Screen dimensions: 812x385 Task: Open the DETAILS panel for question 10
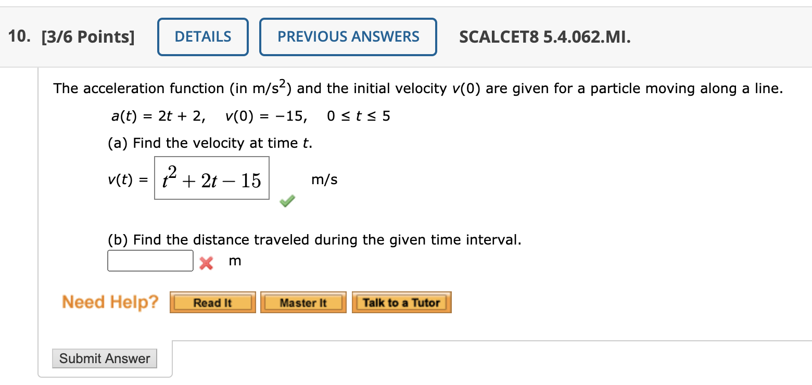click(x=202, y=36)
